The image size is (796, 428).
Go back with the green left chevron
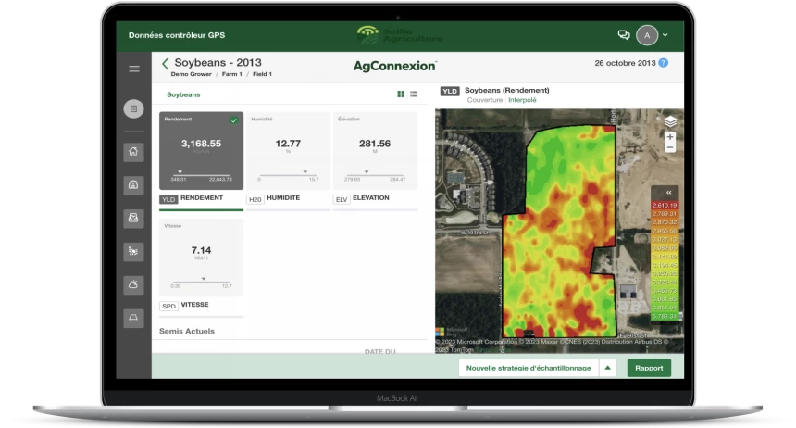tap(165, 64)
